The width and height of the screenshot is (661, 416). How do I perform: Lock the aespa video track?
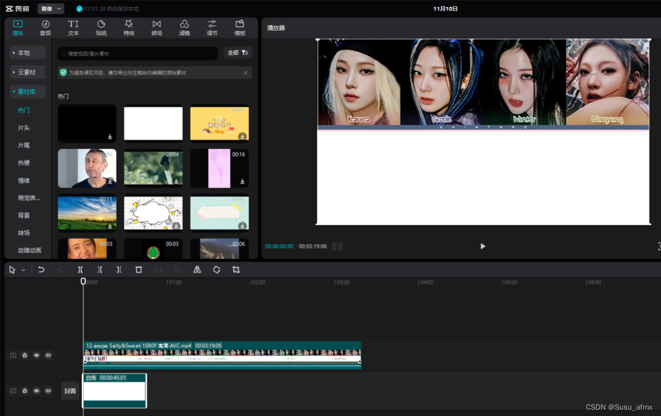(24, 355)
